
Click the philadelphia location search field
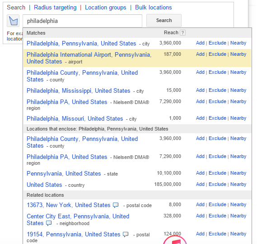click(82, 21)
